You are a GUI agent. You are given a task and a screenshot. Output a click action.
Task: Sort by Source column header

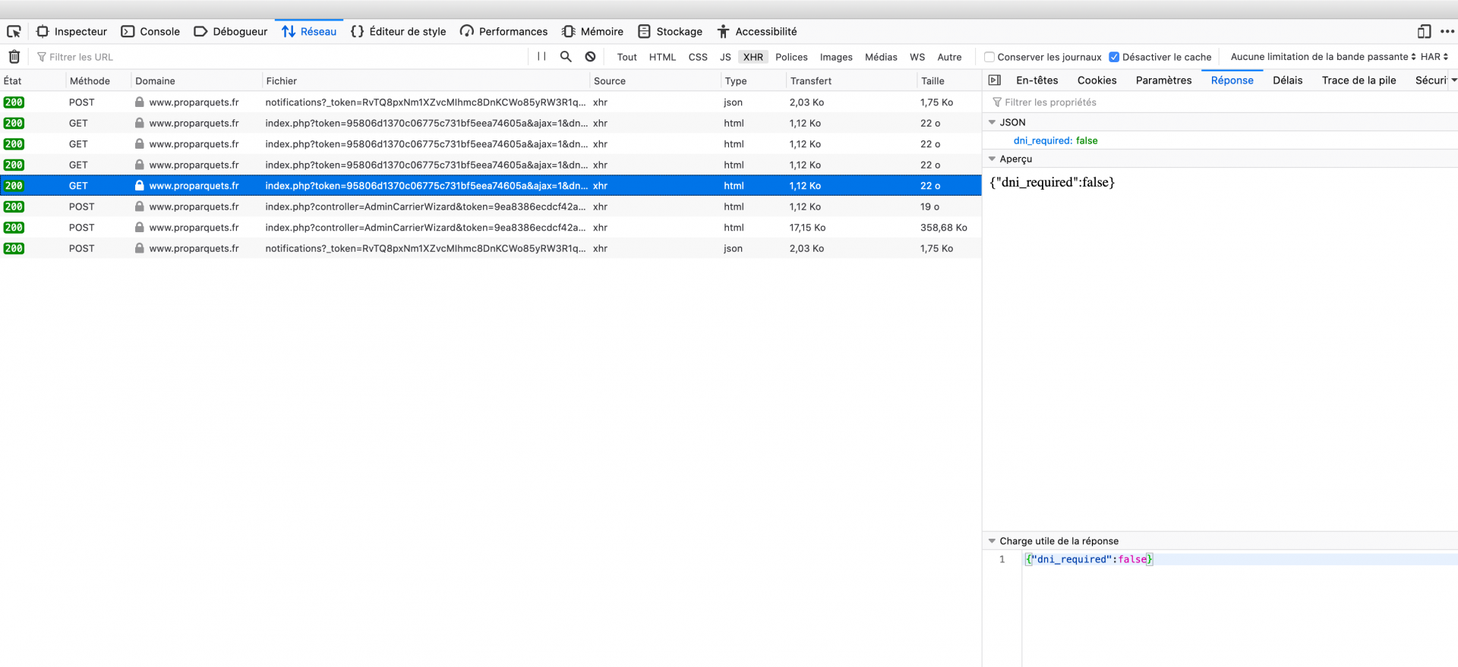click(655, 80)
